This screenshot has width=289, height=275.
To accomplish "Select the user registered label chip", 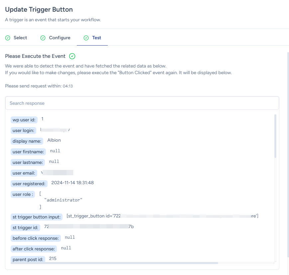I will tap(29, 184).
